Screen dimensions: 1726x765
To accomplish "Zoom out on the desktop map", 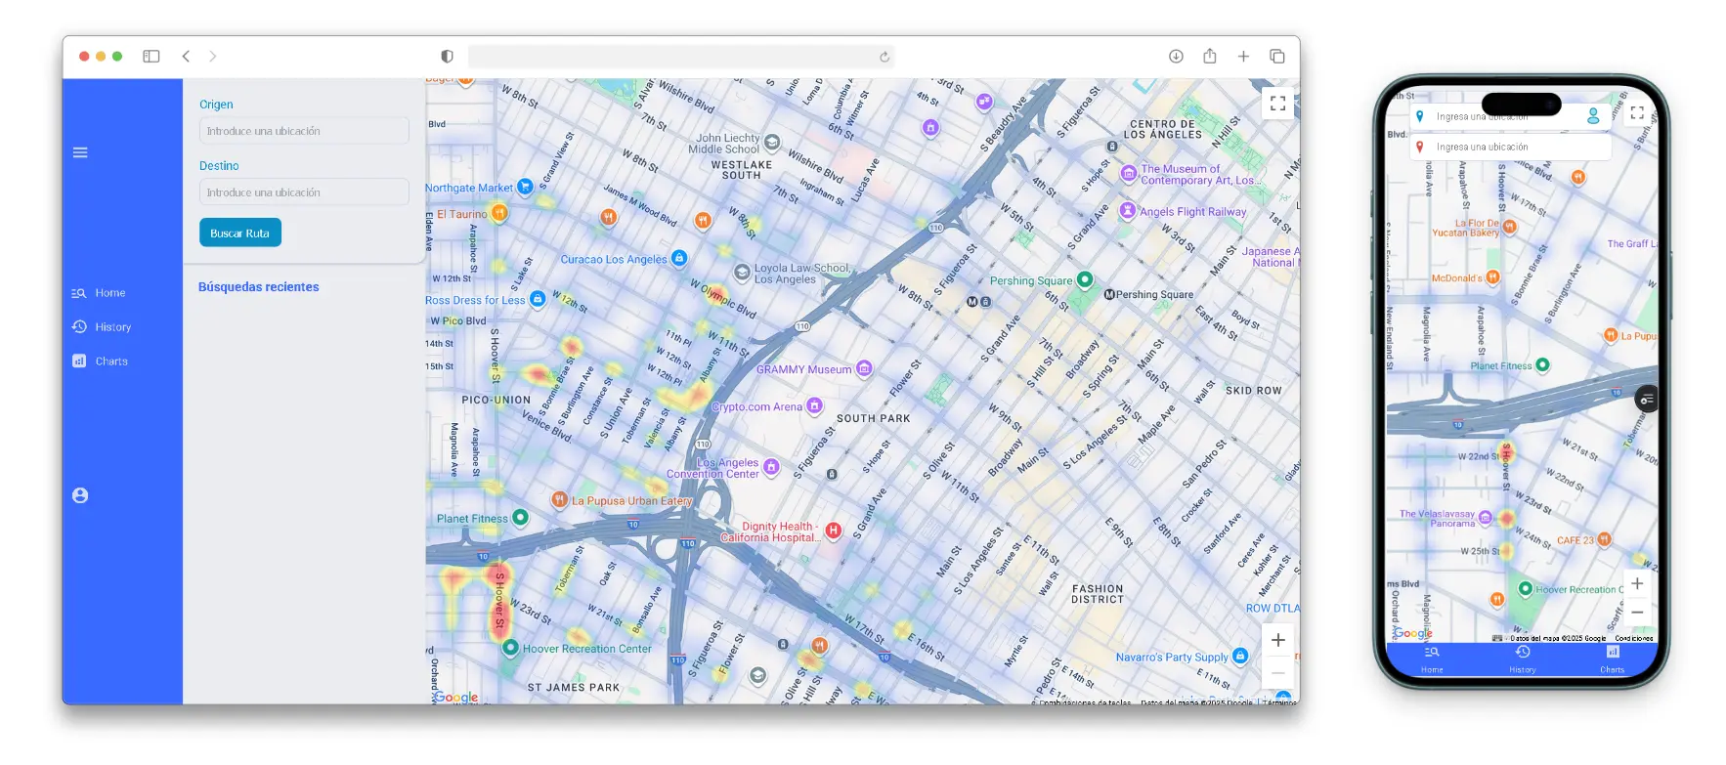I will click(x=1277, y=673).
